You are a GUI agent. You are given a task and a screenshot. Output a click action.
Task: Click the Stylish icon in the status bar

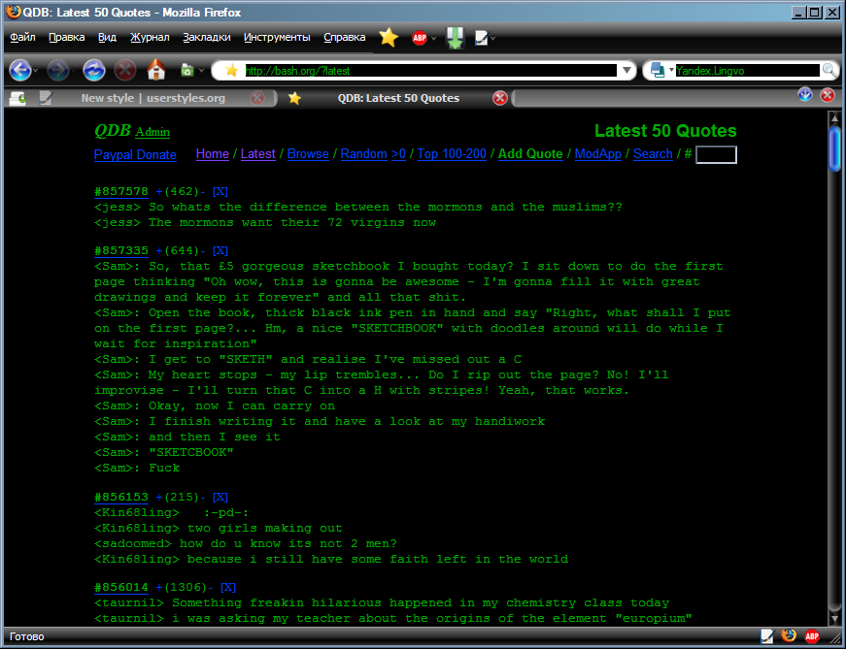click(767, 636)
